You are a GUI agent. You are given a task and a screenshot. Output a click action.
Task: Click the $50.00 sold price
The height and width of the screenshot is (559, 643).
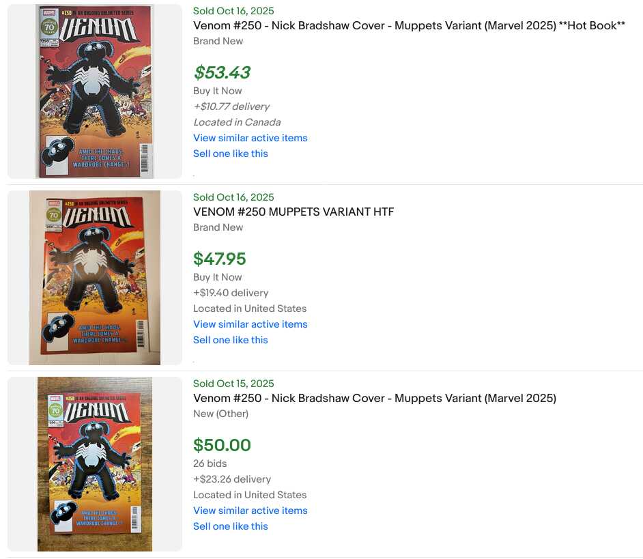(x=222, y=445)
